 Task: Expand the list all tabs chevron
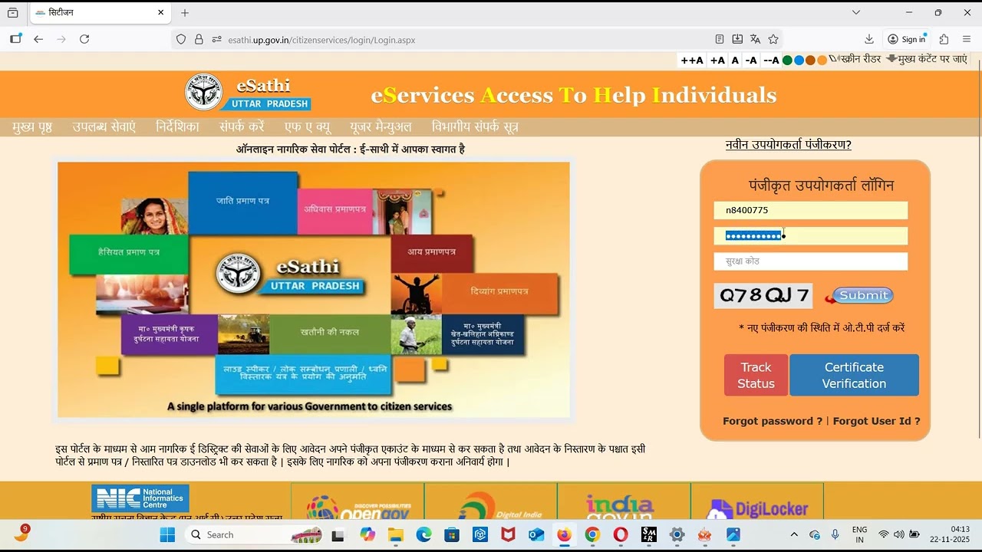(x=856, y=12)
